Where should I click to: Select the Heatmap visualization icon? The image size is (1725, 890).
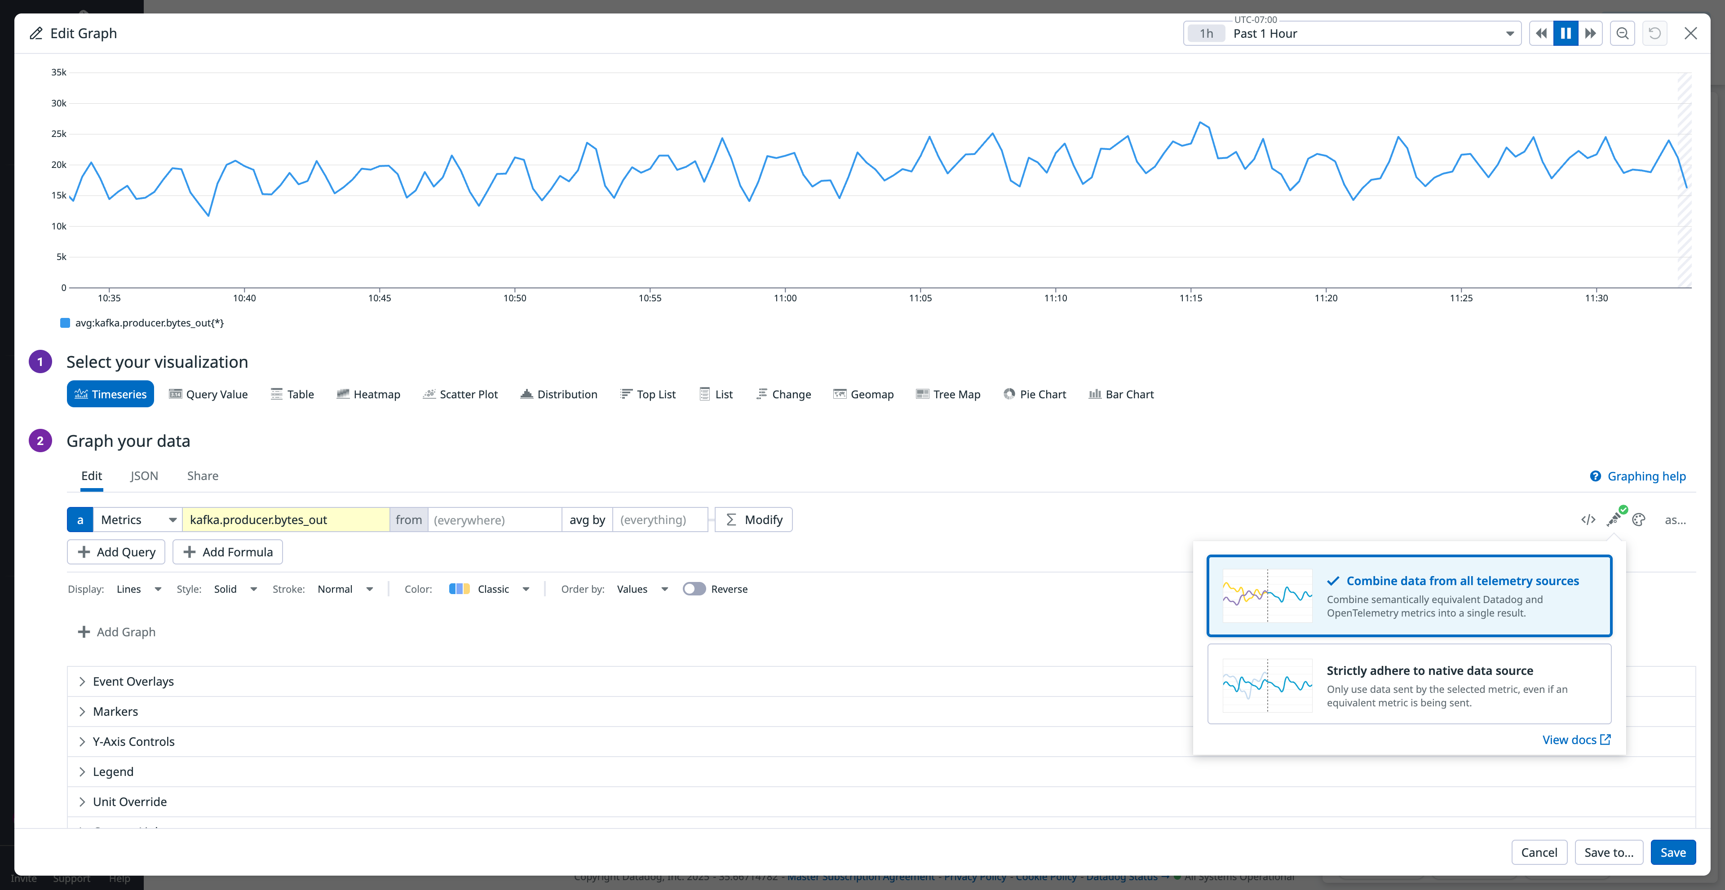click(x=368, y=393)
